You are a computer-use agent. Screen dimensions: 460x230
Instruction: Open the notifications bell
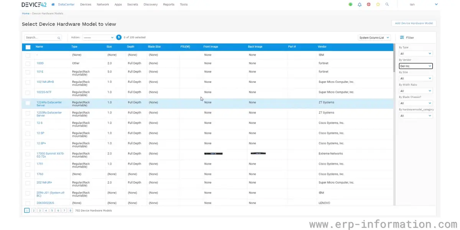pyautogui.click(x=360, y=5)
